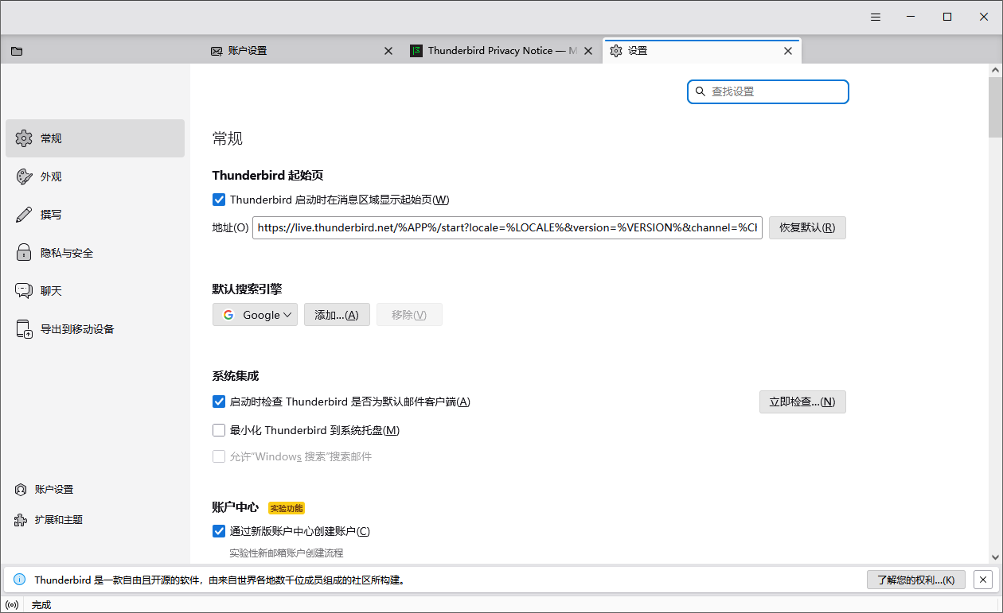Toggle 通过新版账户中心创建账户 checkbox

click(219, 531)
